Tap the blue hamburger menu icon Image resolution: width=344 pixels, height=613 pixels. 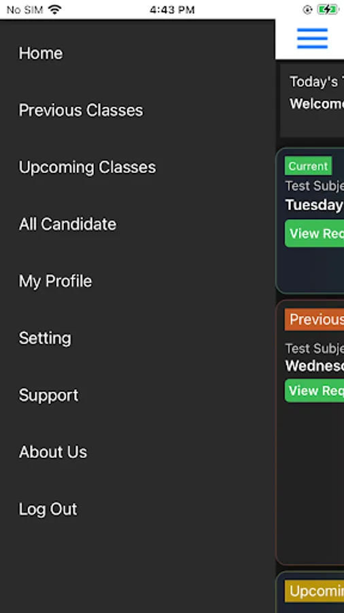click(x=312, y=39)
